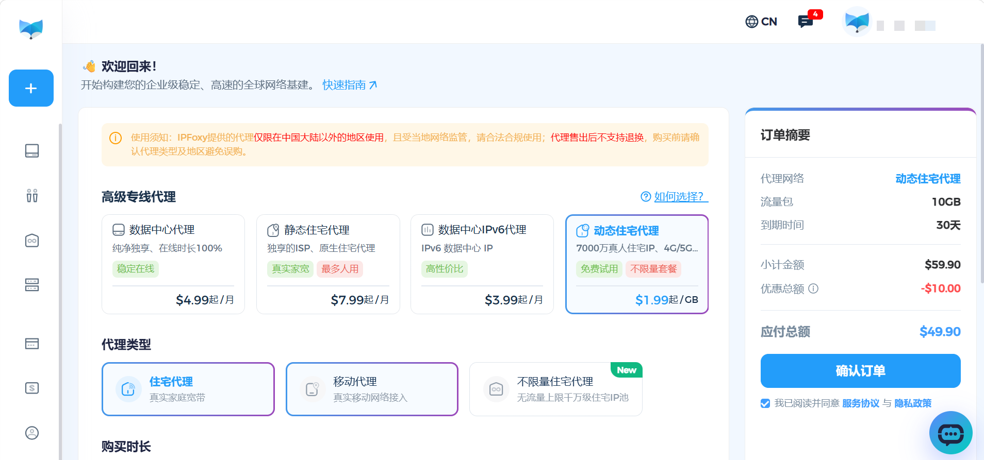Open the messages icon showing 4 notifications
The height and width of the screenshot is (460, 984).
pos(806,22)
